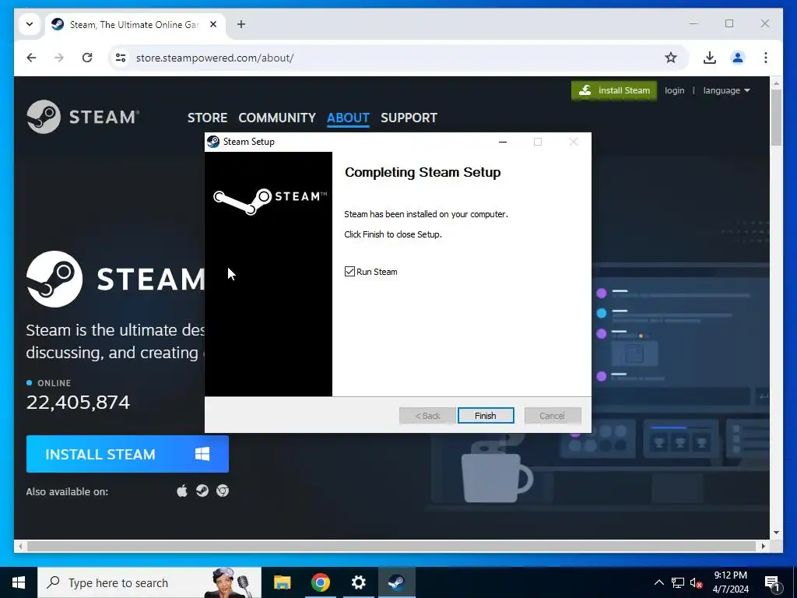Reload the Steam about page
The height and width of the screenshot is (598, 797).
coord(87,58)
